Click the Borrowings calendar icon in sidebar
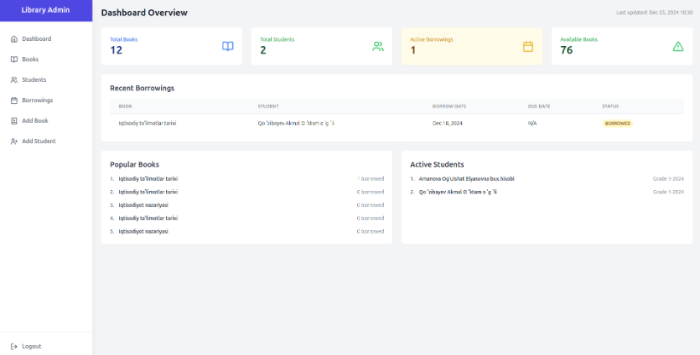Viewport: 700px width, 355px height. pos(13,100)
